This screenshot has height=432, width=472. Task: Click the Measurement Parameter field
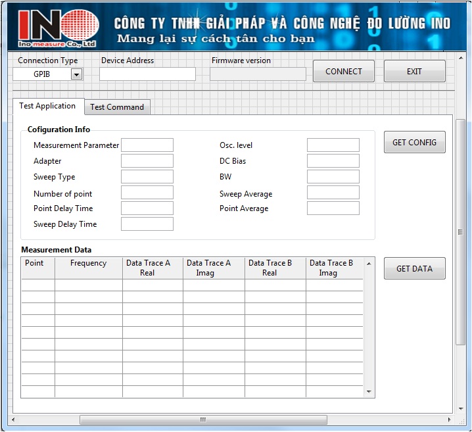(x=147, y=145)
